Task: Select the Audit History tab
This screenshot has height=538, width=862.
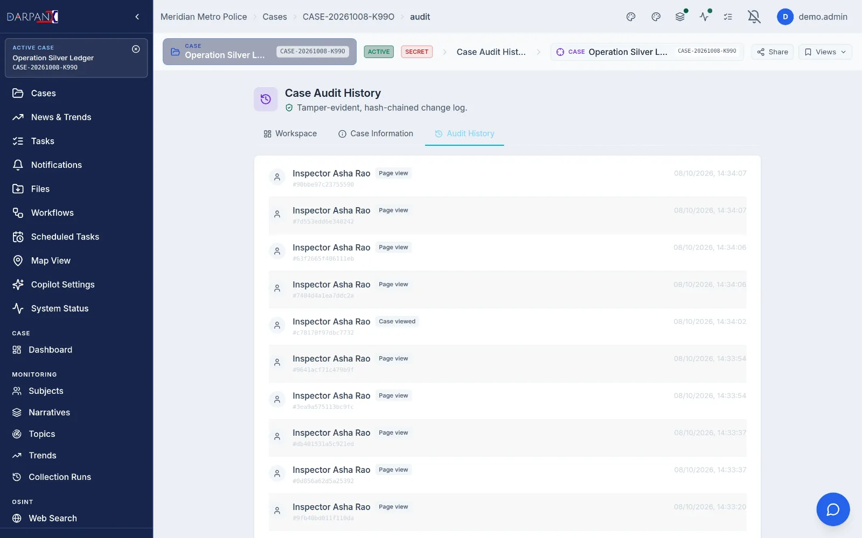Action: [464, 133]
